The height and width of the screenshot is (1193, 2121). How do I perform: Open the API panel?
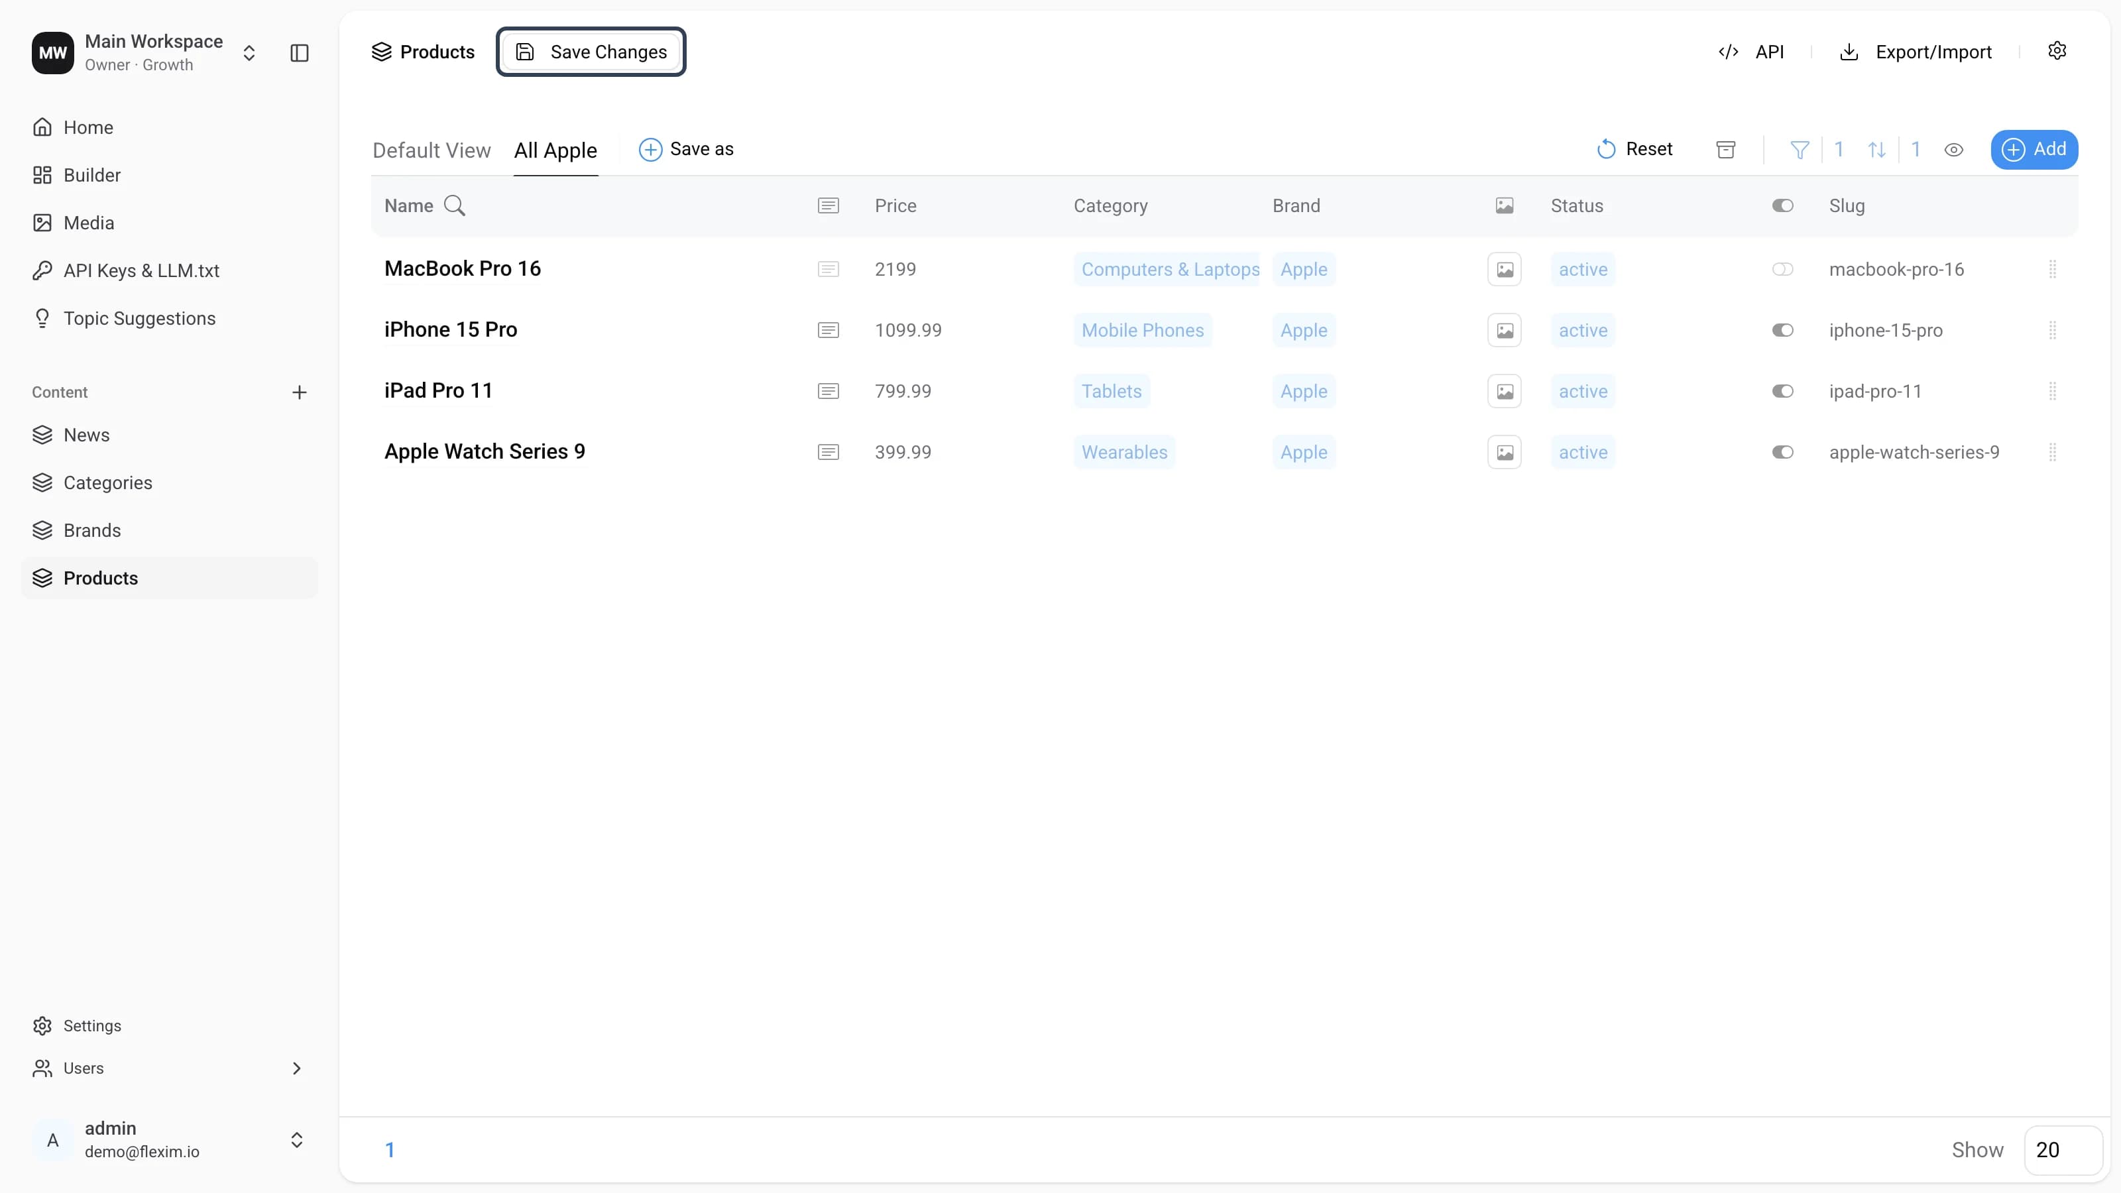tap(1751, 52)
